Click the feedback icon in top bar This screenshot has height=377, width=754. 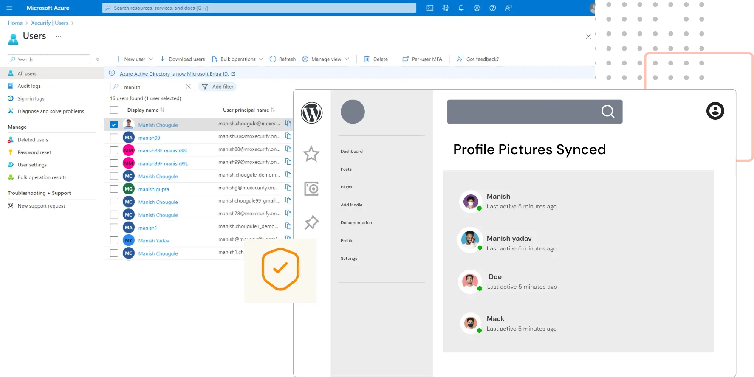(x=508, y=8)
